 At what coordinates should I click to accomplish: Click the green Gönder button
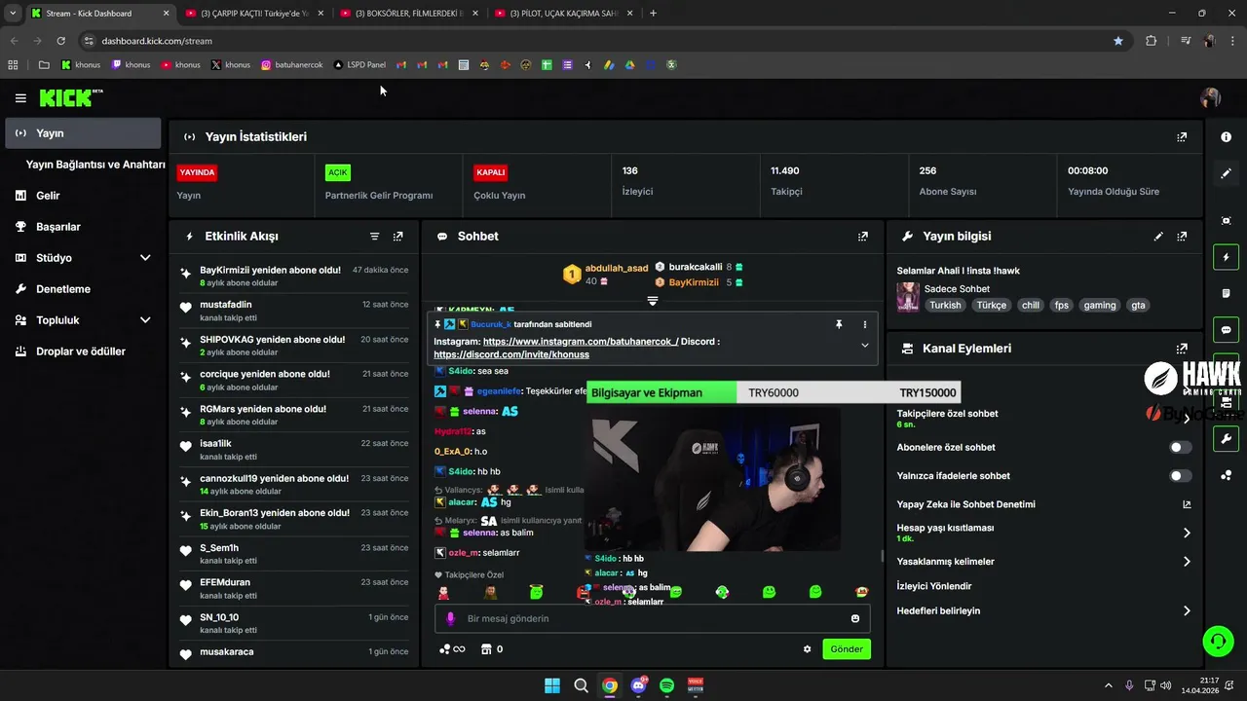point(847,649)
